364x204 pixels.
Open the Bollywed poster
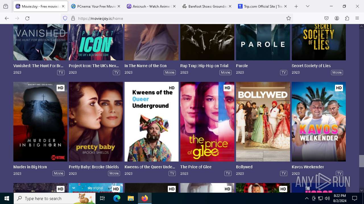(263, 122)
